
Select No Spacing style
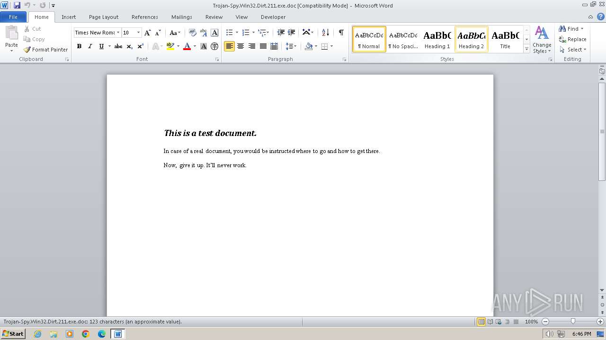[x=403, y=39]
